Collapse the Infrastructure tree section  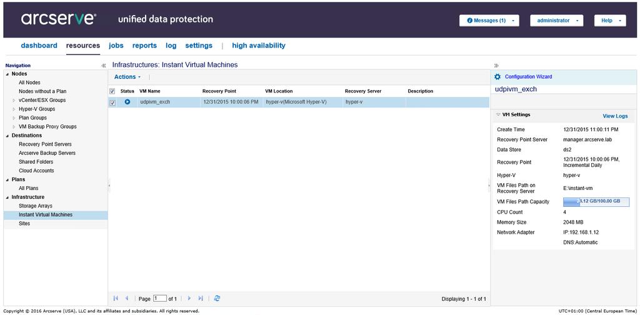(7, 197)
